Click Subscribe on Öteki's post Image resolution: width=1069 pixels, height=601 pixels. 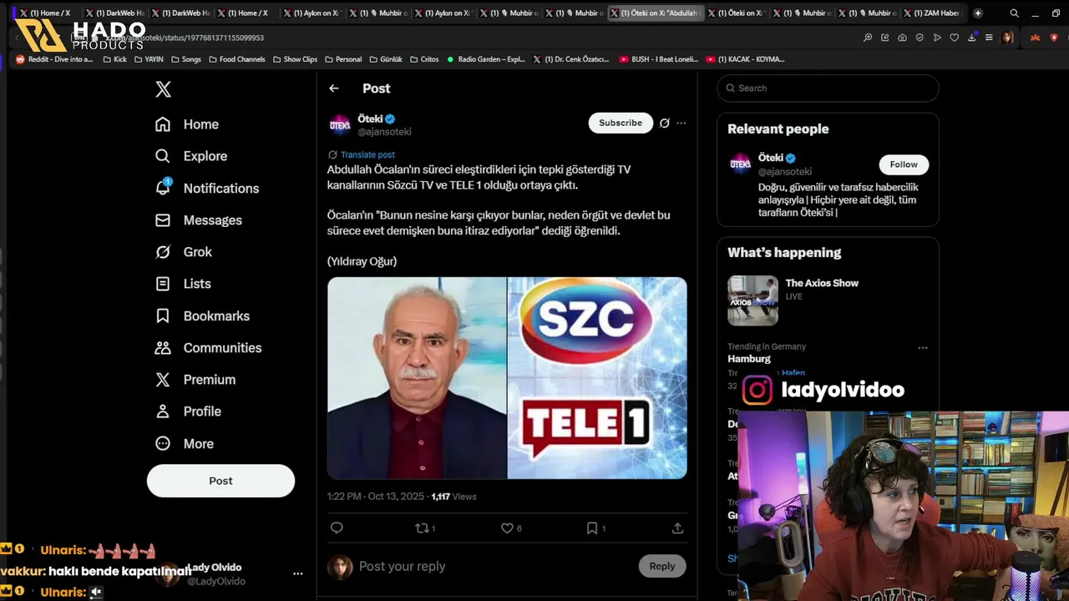(x=621, y=123)
